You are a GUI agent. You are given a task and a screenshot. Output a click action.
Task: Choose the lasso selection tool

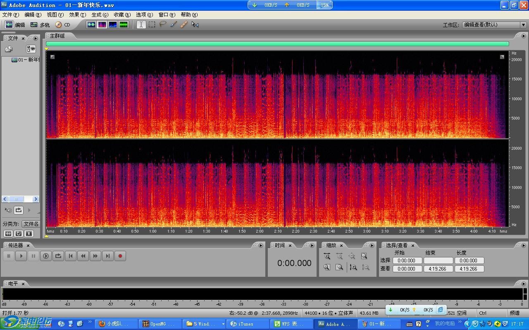tap(163, 25)
